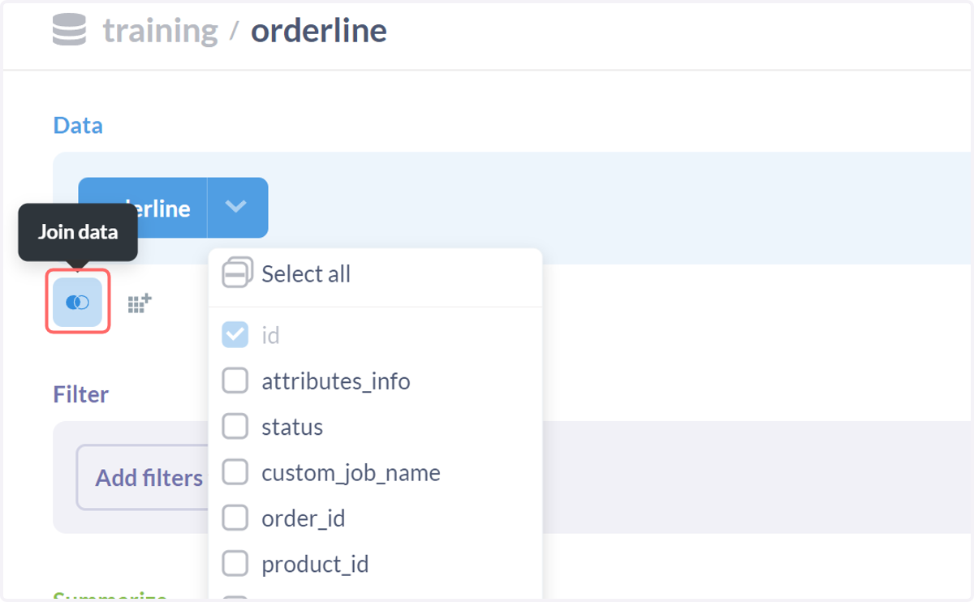
Task: Check the attributes_info column checkbox
Action: 235,381
